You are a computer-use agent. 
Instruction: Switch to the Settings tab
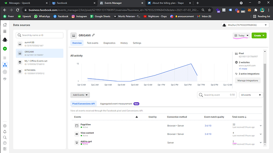[x=137, y=43]
